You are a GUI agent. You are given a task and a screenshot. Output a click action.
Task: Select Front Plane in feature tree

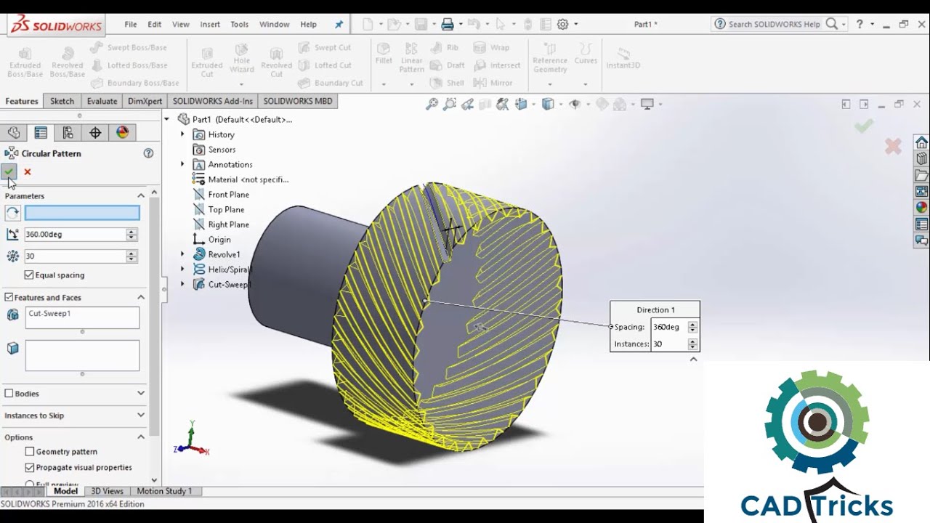coord(228,195)
